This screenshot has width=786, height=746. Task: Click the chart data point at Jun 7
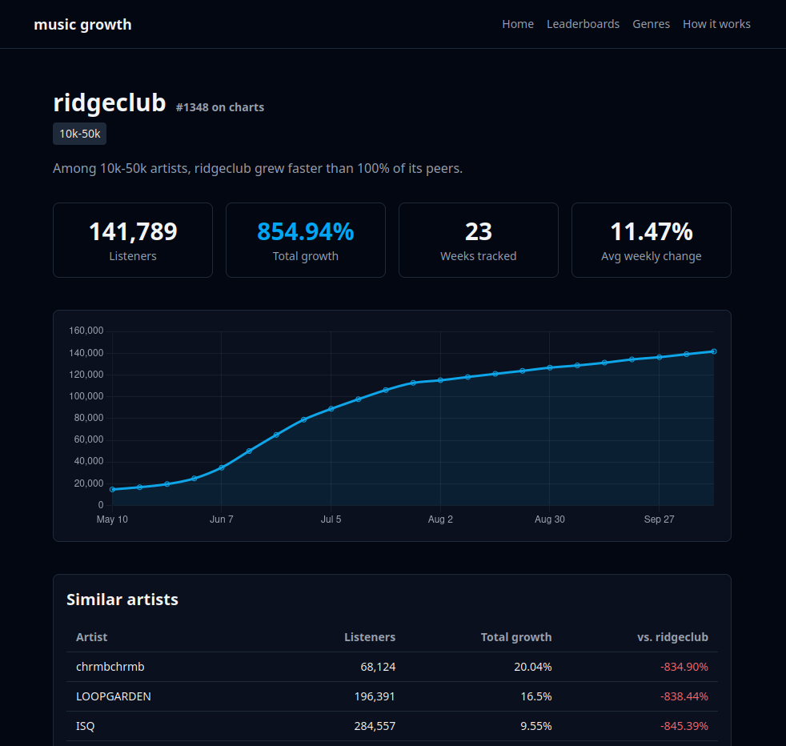pos(222,467)
